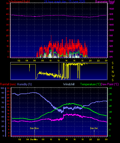Click the N wind direction label
Viewport: 120px width, 143px height.
[113, 72]
